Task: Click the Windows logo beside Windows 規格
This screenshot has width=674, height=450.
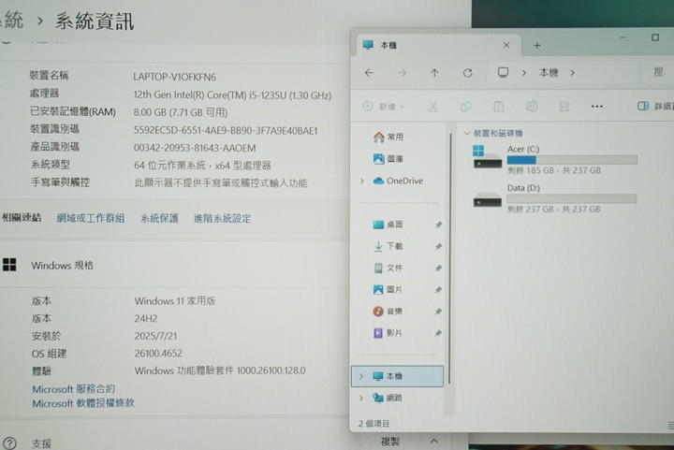Action: tap(9, 265)
